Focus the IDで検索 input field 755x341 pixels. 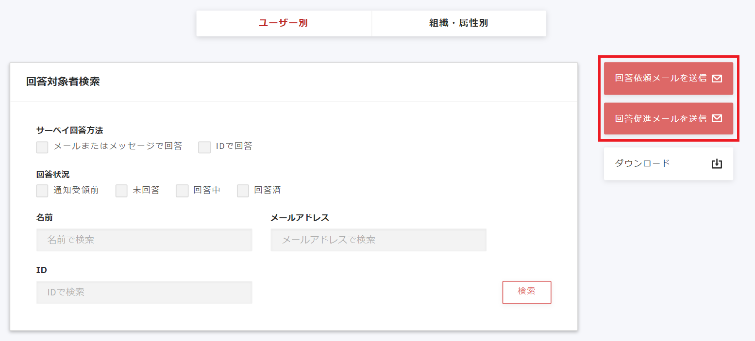tap(144, 292)
